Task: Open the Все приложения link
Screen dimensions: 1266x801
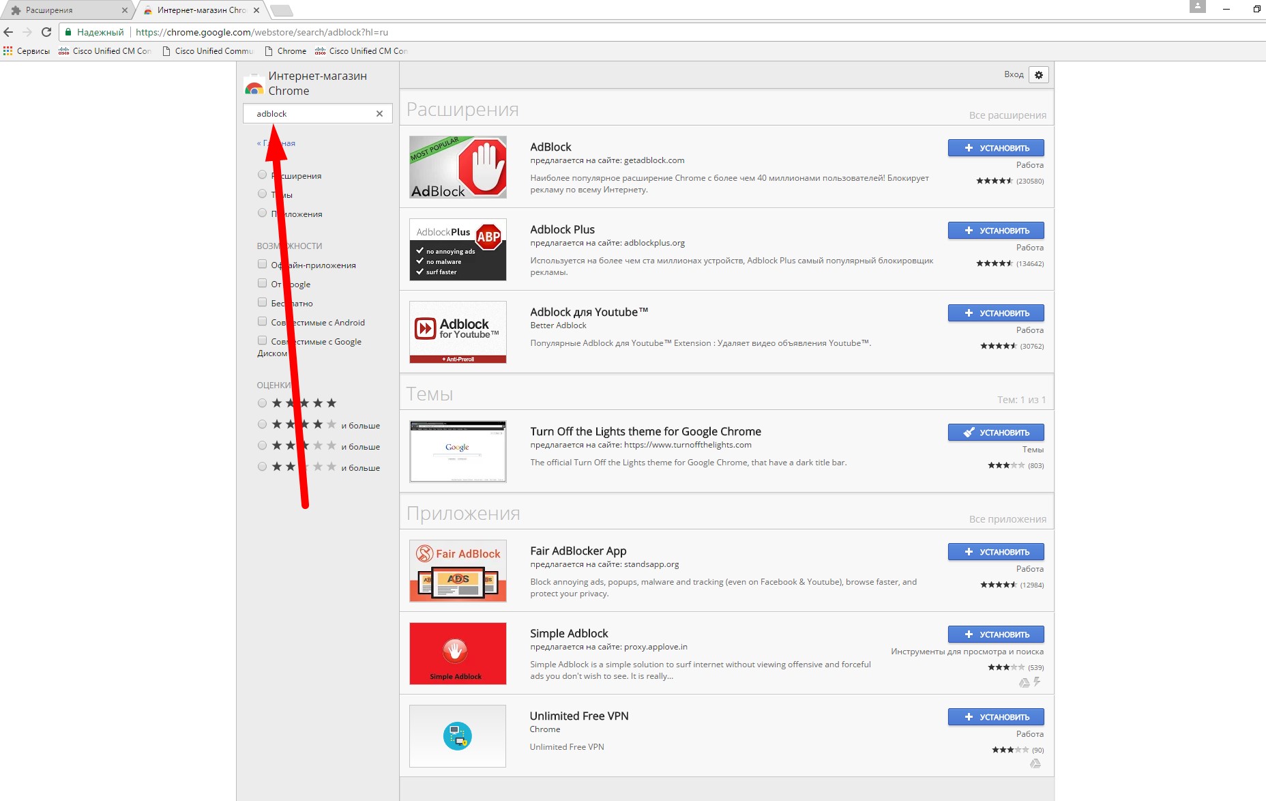Action: click(x=1007, y=519)
